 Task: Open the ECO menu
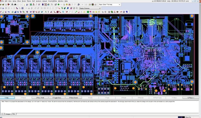[x=34, y=1]
